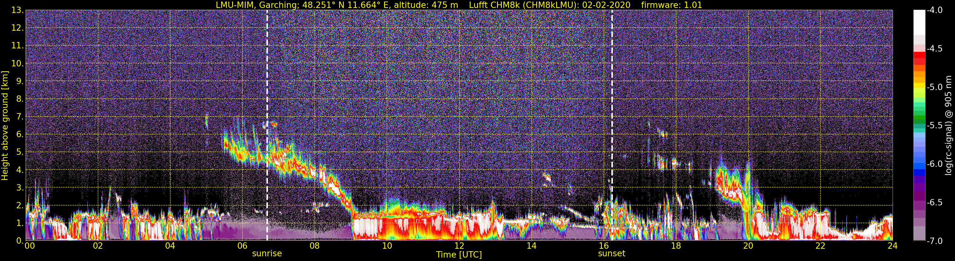Click the colorbar tick label '-5.5'
The height and width of the screenshot is (261, 955).
pos(934,126)
